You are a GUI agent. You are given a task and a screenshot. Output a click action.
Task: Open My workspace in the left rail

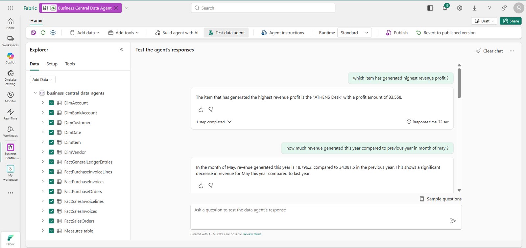click(11, 173)
